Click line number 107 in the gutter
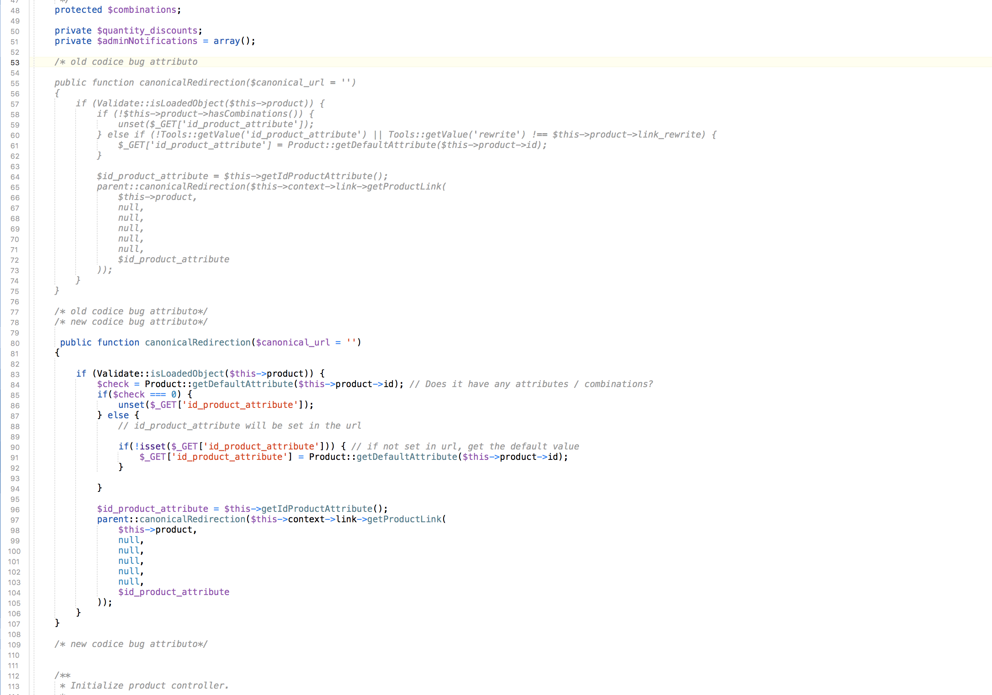The width and height of the screenshot is (992, 695). tap(14, 624)
